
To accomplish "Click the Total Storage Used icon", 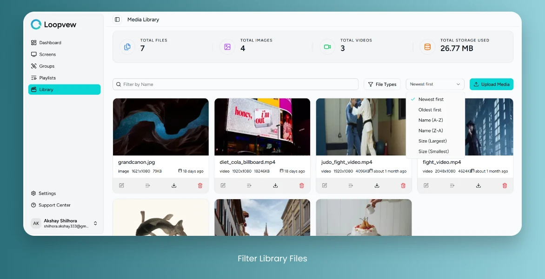I will click(427, 46).
